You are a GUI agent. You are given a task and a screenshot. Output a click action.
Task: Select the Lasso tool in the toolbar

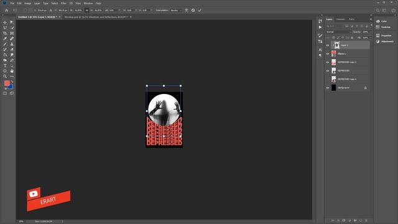coord(5,27)
